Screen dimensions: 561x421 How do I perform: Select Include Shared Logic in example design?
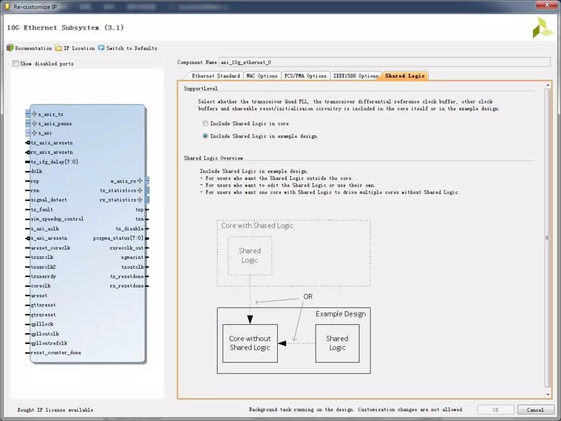pos(205,136)
